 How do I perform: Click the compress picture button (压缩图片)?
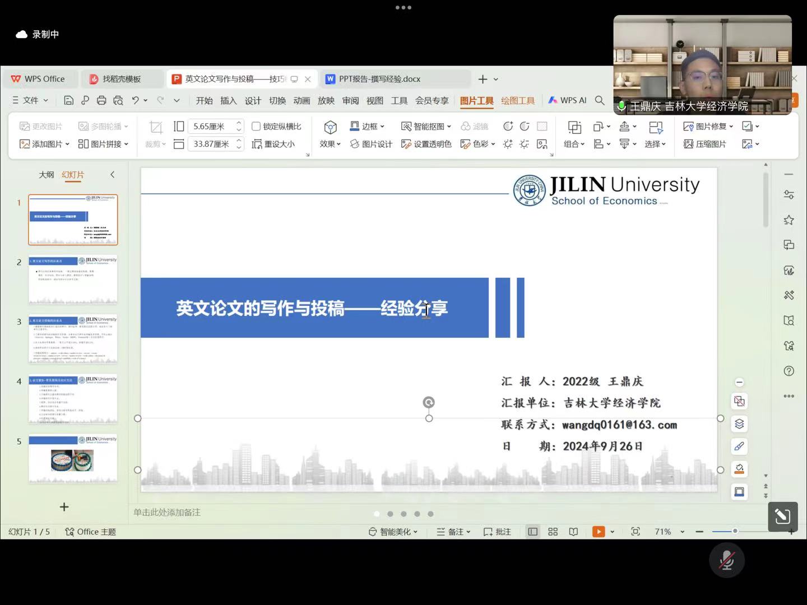pos(704,144)
